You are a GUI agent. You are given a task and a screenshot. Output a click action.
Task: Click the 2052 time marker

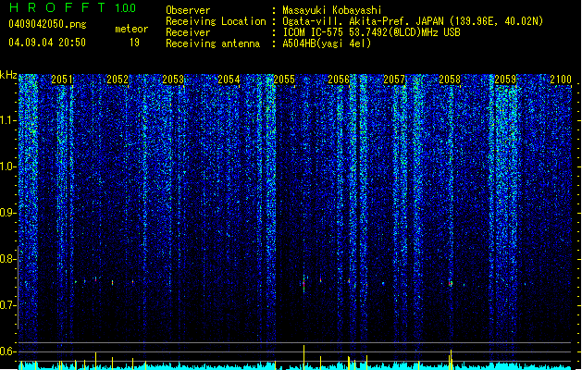[118, 80]
